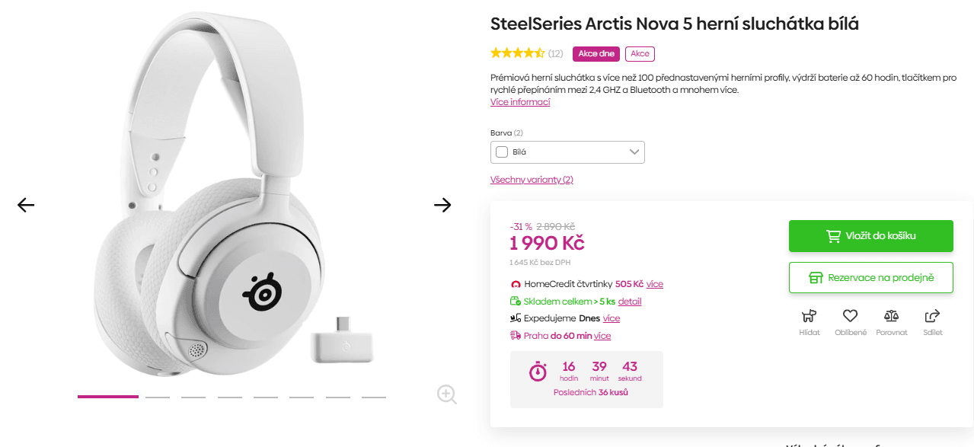Add the headset to cart via Vložit do košíku
Screen dimensions: 974x447
pyautogui.click(x=870, y=236)
